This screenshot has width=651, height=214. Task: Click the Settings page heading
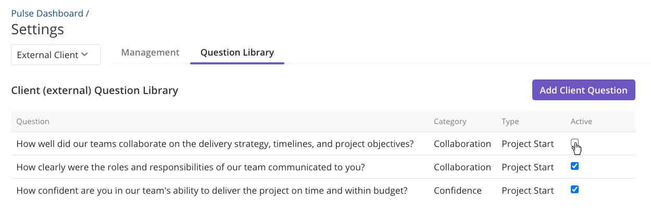(x=37, y=29)
